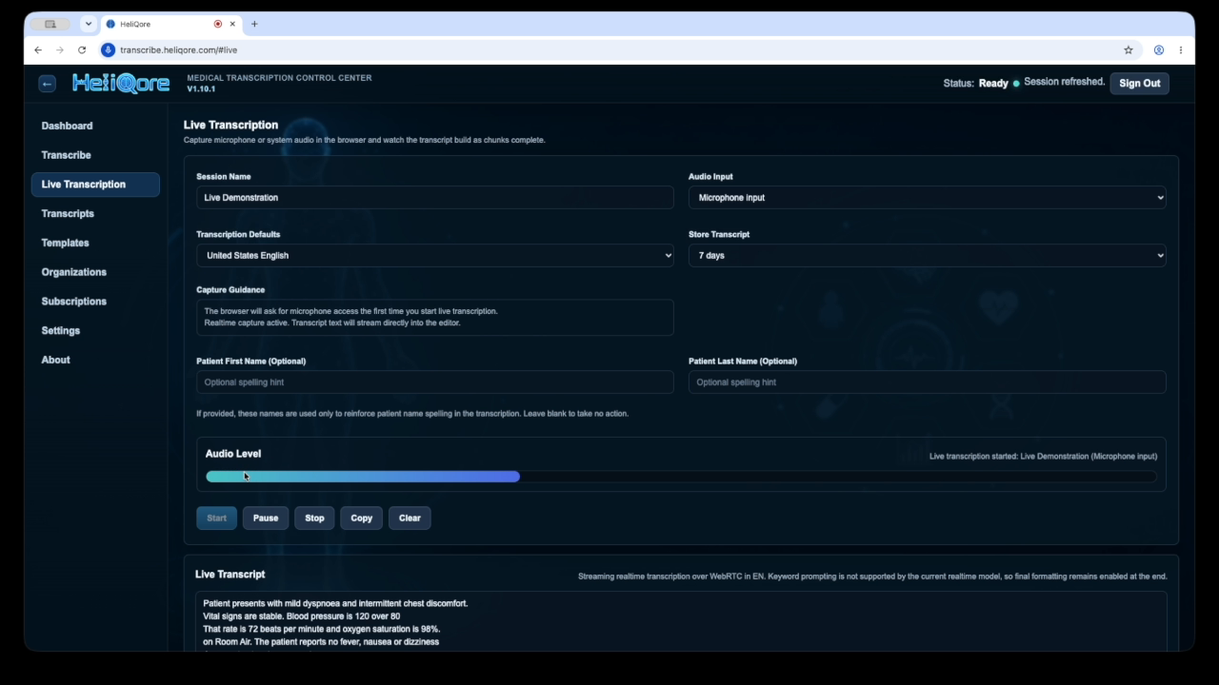Image resolution: width=1219 pixels, height=685 pixels.
Task: Click the "Live Transcript" section heading
Action: 230,575
